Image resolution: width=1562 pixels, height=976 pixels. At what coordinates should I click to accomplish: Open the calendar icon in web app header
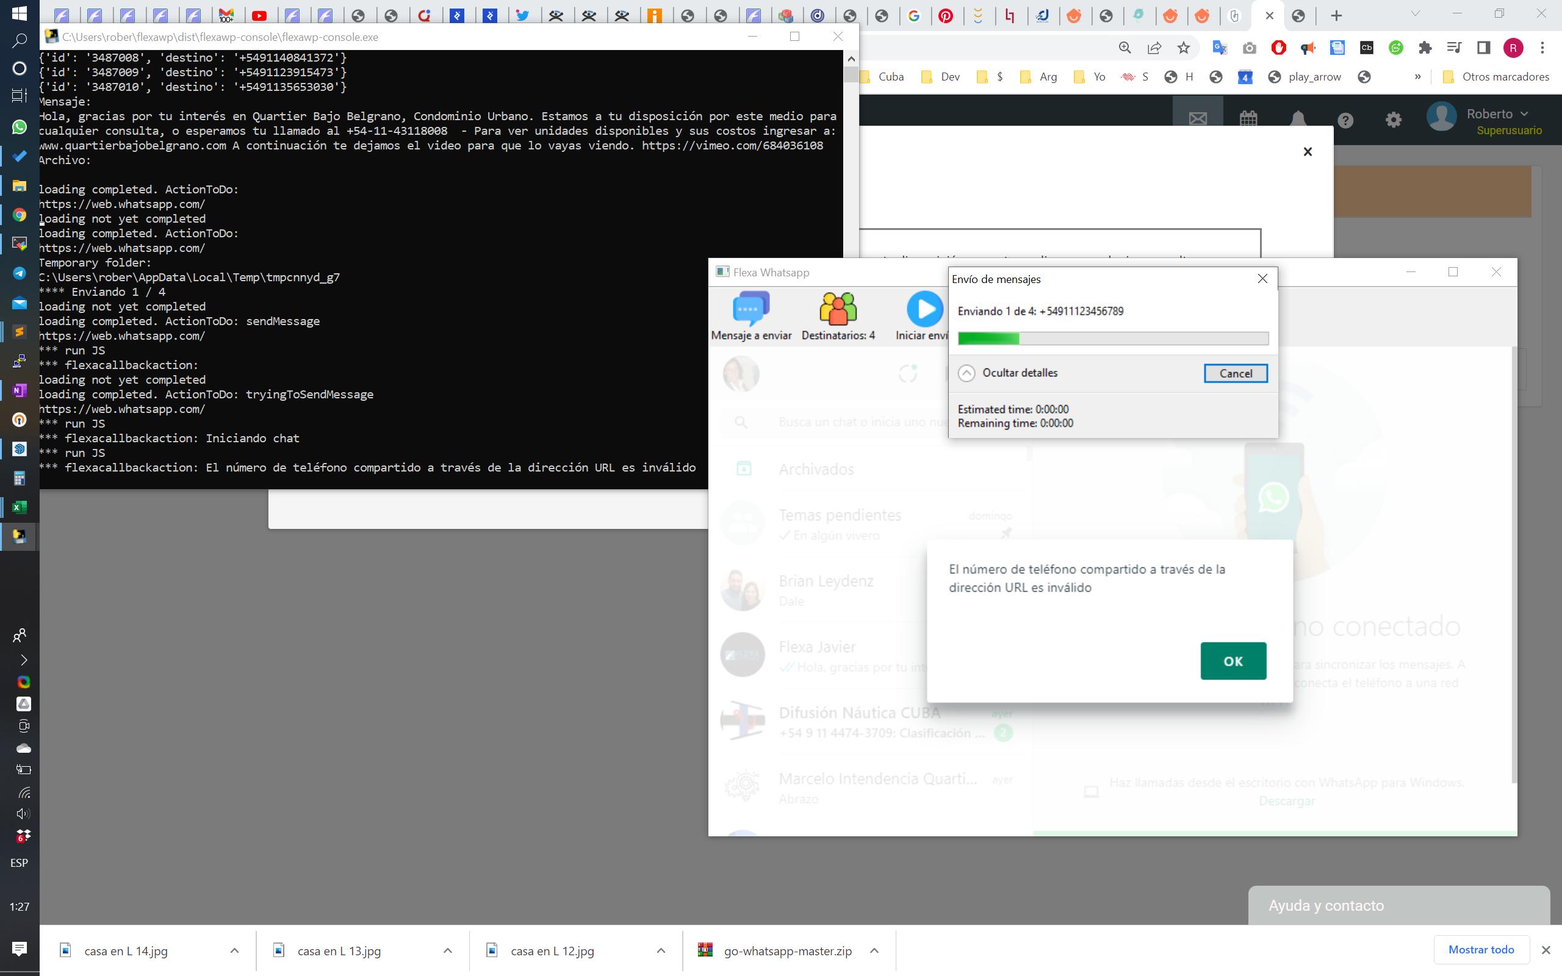[1248, 119]
